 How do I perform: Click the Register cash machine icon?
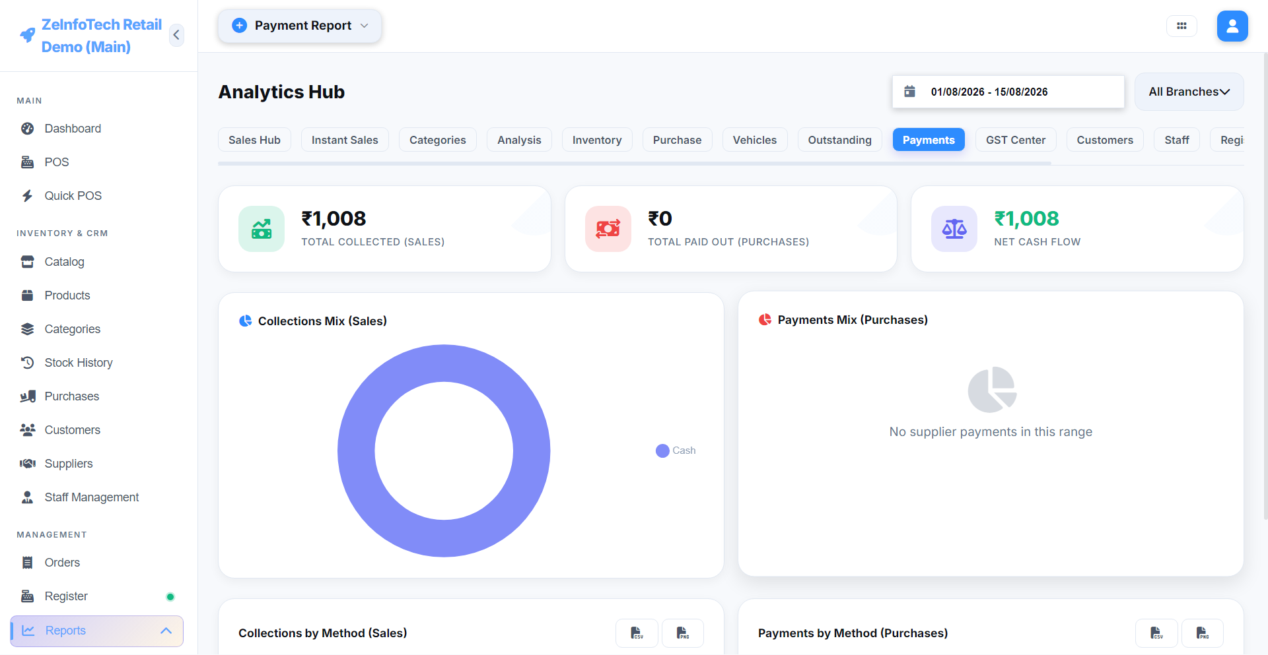click(x=28, y=596)
